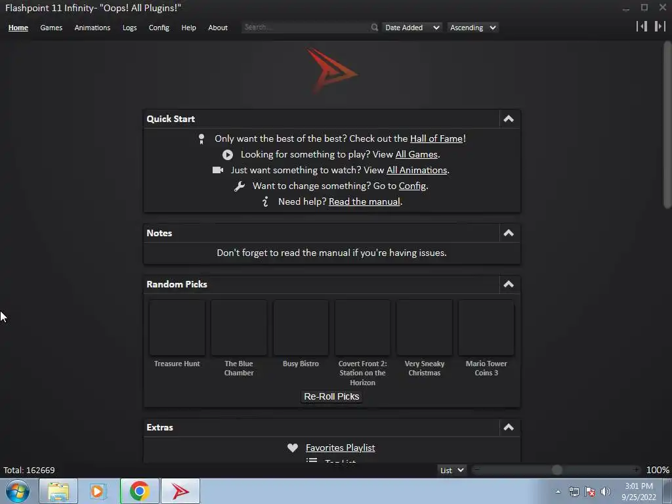The height and width of the screenshot is (504, 672).
Task: Click the Flashpoint red arrow logo
Action: (331, 71)
